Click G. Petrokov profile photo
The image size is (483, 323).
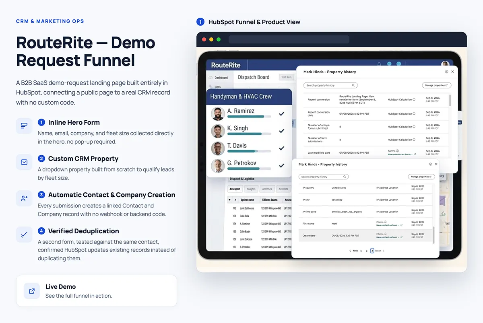(218, 166)
